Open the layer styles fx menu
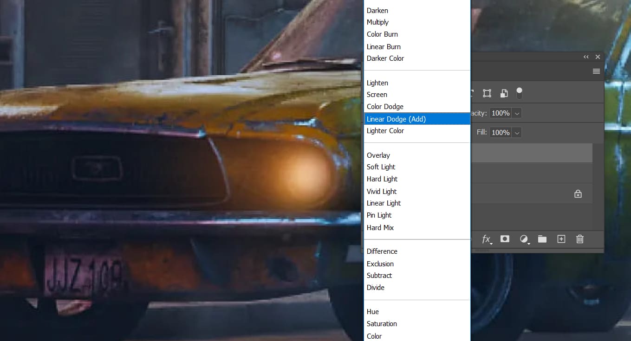Image resolution: width=631 pixels, height=341 pixels. click(486, 239)
